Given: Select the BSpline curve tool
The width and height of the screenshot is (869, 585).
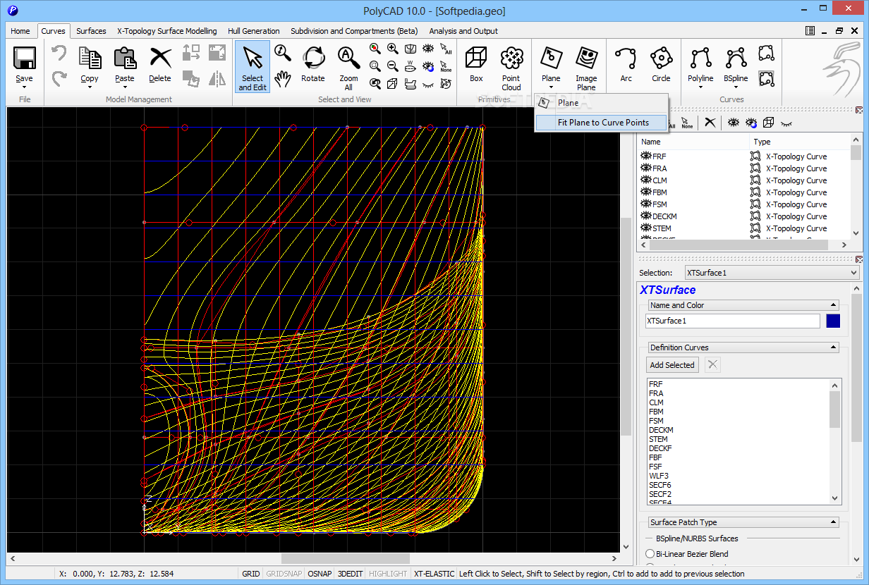Looking at the screenshot, I should click(736, 66).
